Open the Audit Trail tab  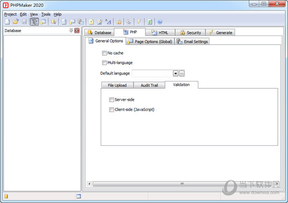point(149,85)
